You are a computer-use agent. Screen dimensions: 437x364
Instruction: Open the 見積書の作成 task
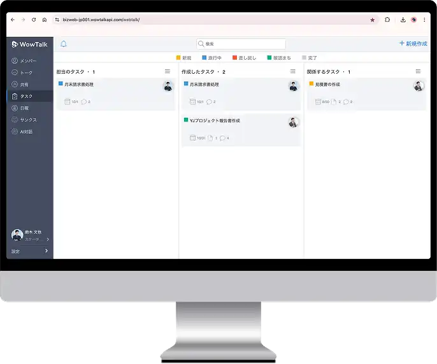click(x=366, y=94)
